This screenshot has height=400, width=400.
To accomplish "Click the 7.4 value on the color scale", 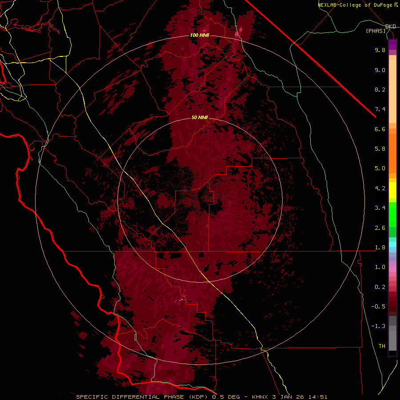I will (x=380, y=109).
